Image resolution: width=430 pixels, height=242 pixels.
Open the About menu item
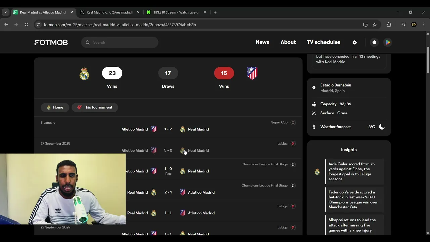coord(288,42)
